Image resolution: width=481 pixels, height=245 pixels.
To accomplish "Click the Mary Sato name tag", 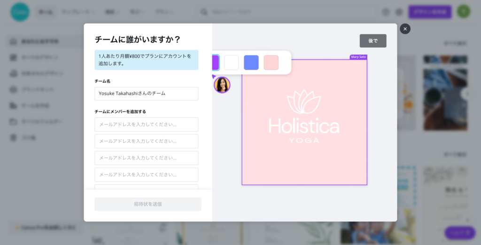I will (x=358, y=57).
